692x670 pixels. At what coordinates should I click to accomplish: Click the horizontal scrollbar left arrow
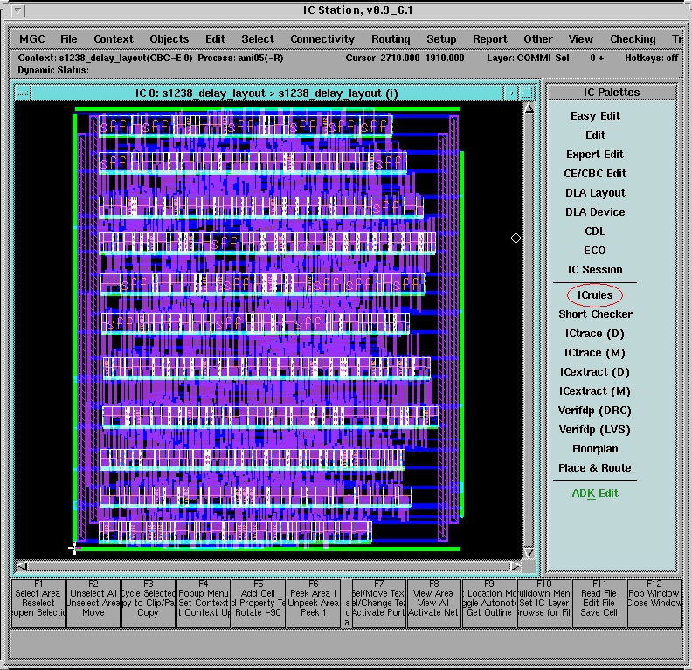(22, 566)
